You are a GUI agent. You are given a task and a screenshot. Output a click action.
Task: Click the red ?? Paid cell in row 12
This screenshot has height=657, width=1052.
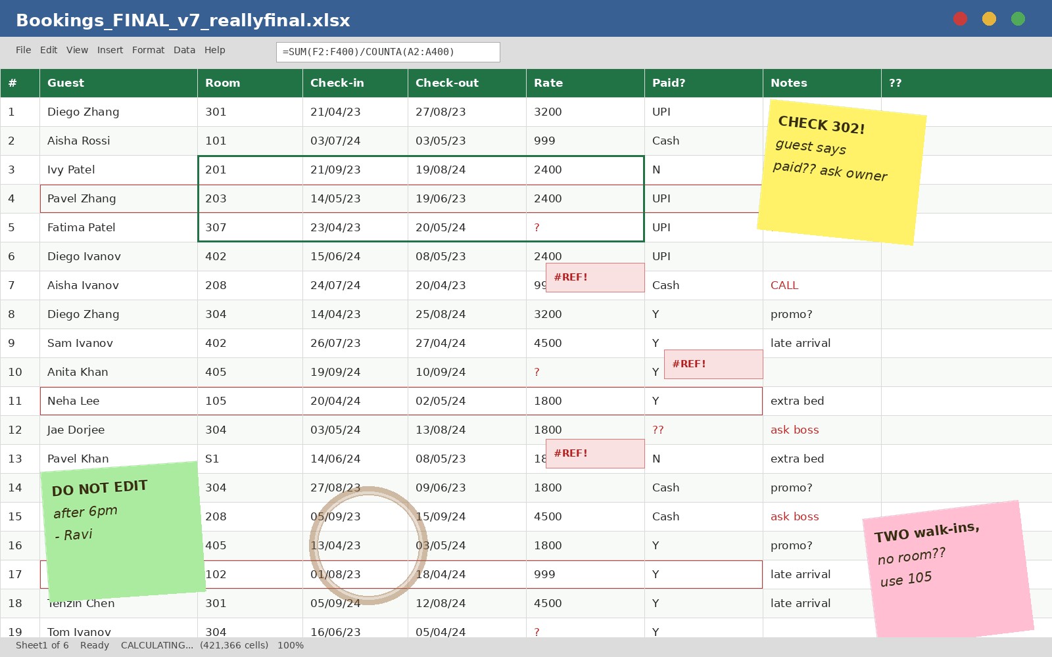(704, 430)
